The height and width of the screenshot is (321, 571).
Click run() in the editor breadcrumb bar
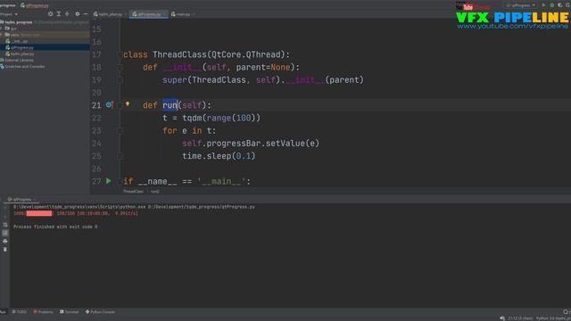tap(154, 192)
